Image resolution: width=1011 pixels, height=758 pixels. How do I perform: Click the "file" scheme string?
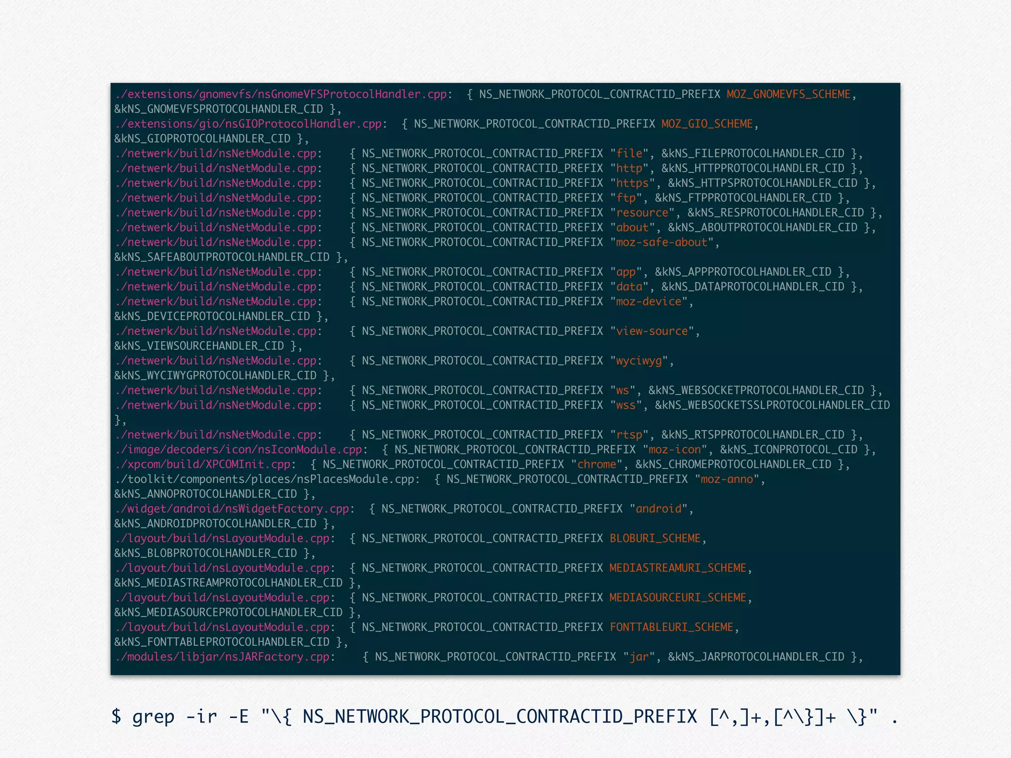coord(629,153)
